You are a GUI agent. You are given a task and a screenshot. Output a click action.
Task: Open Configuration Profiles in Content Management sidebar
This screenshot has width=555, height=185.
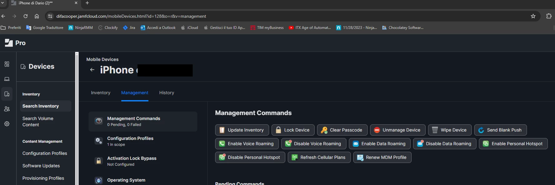coord(45,153)
